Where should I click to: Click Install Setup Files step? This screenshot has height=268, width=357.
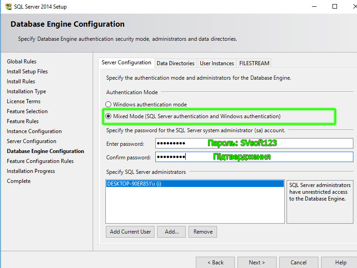click(x=27, y=72)
